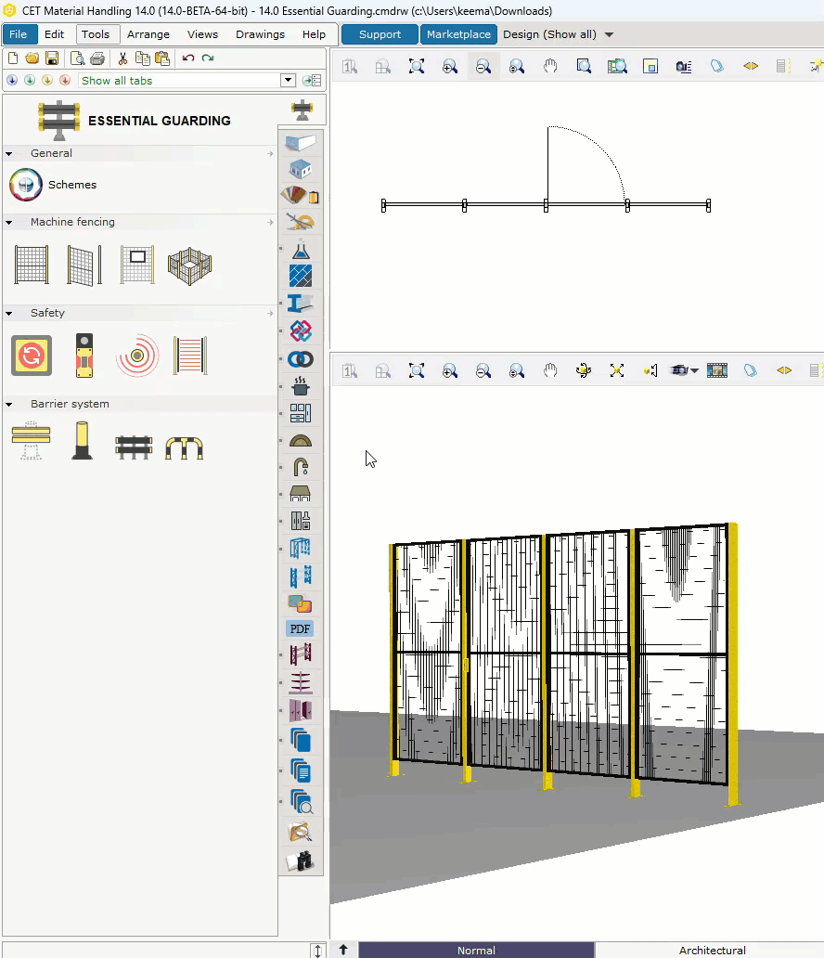Switch to the Architectural view mode tab
This screenshot has width=824, height=958.
(x=713, y=950)
